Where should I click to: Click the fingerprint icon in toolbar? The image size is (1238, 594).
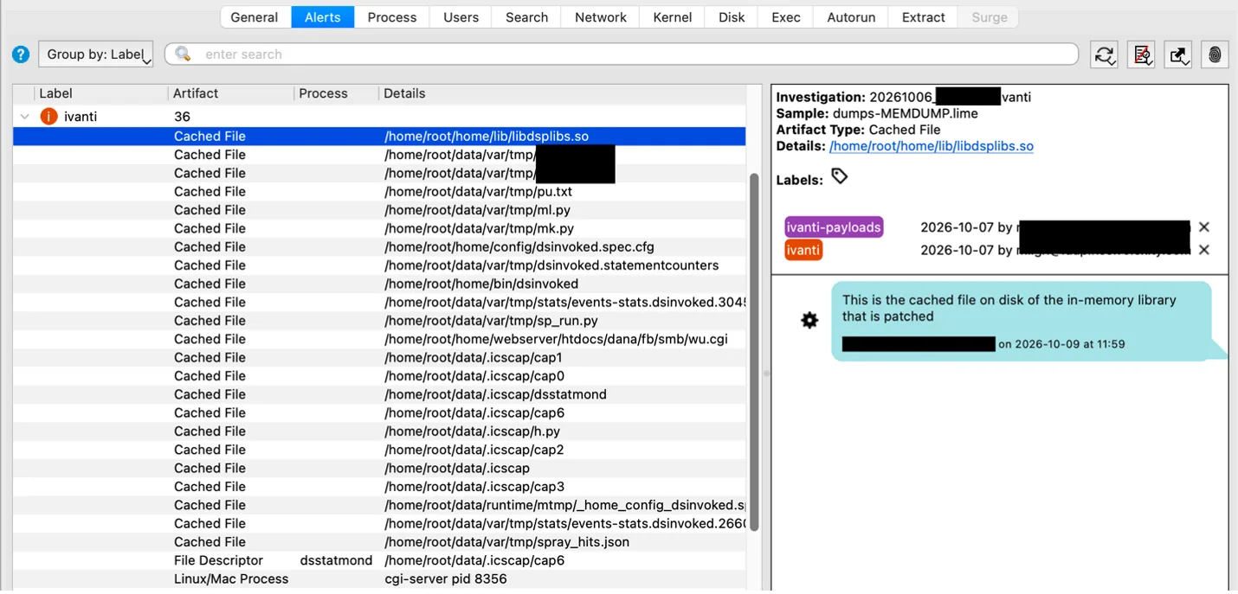coord(1215,54)
